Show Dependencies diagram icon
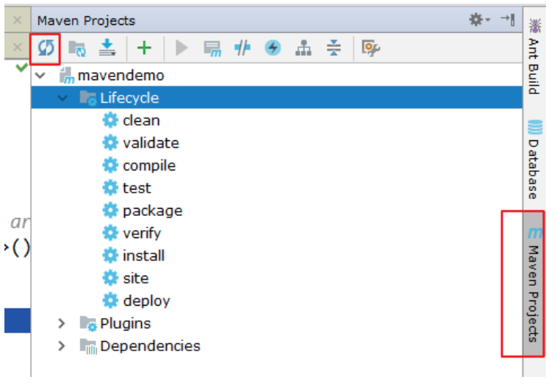 point(303,48)
